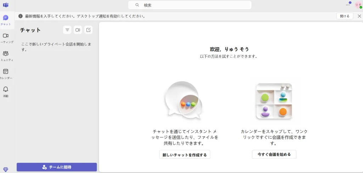Click the 開ける button on banner
This screenshot has height=173, width=363.
click(x=345, y=16)
